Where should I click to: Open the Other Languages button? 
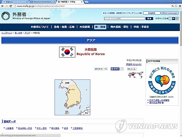[170, 13]
